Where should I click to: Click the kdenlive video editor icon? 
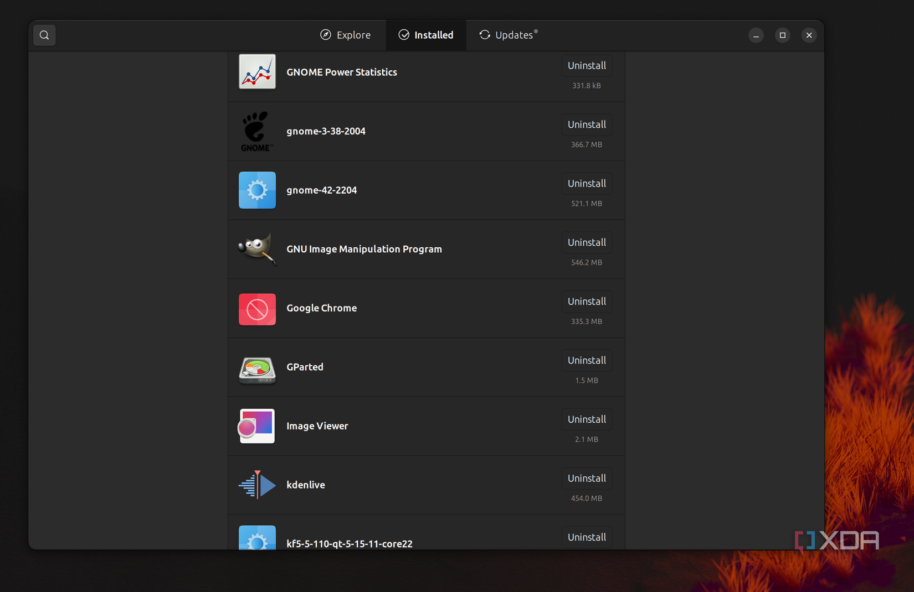click(257, 485)
